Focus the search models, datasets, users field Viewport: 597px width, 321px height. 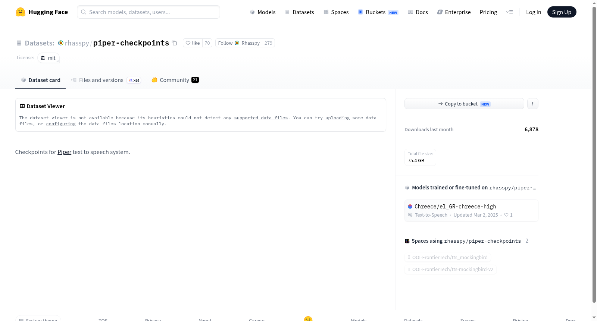tap(149, 12)
